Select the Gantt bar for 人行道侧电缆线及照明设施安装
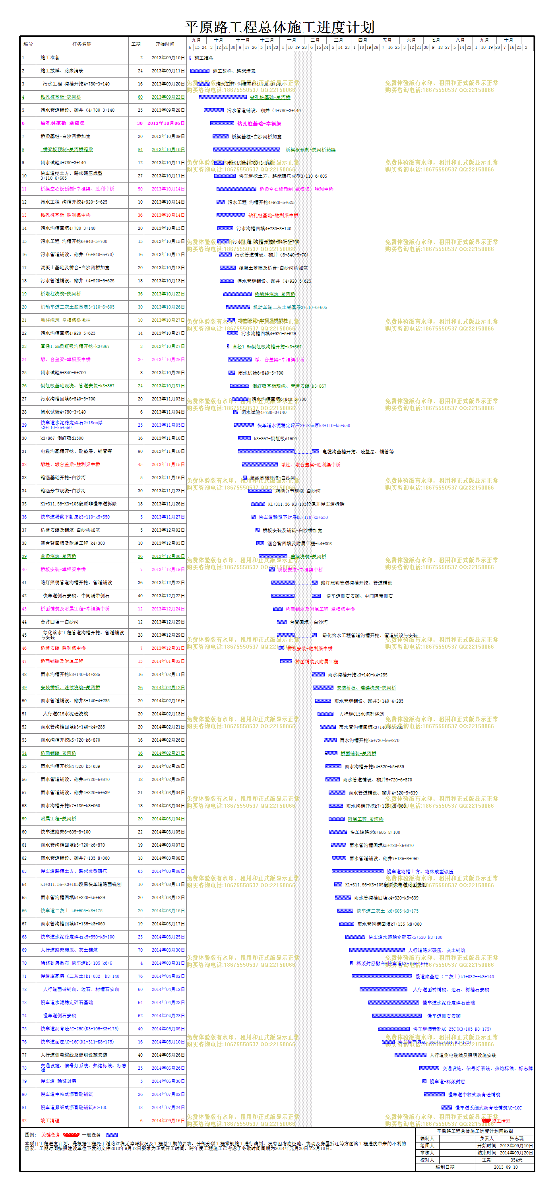This screenshot has width=554, height=1191. 410,1055
